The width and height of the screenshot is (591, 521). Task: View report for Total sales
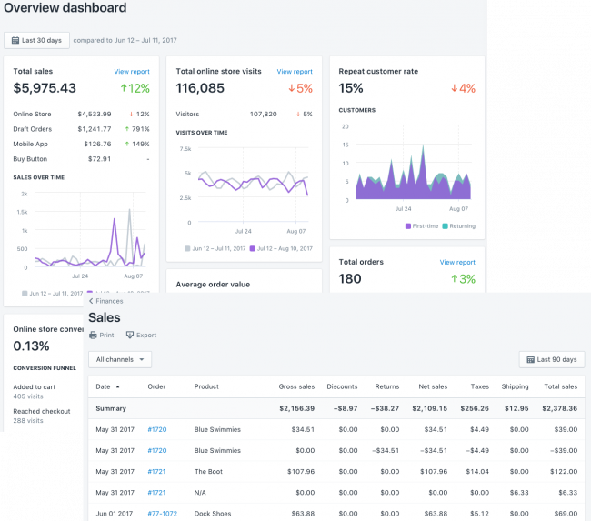pos(132,71)
